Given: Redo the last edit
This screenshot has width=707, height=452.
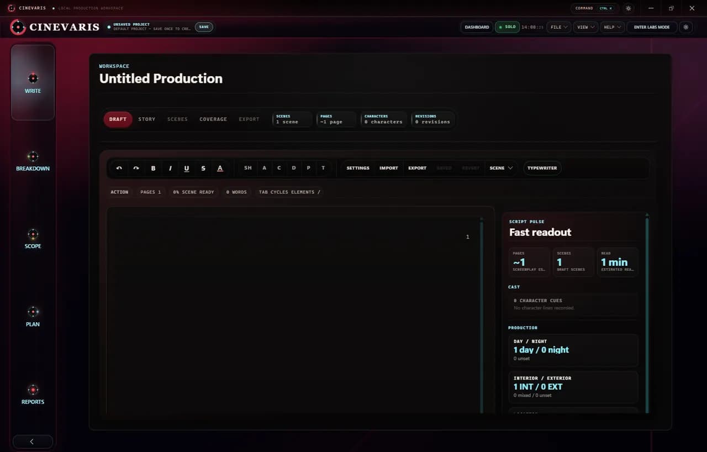Looking at the screenshot, I should (136, 168).
